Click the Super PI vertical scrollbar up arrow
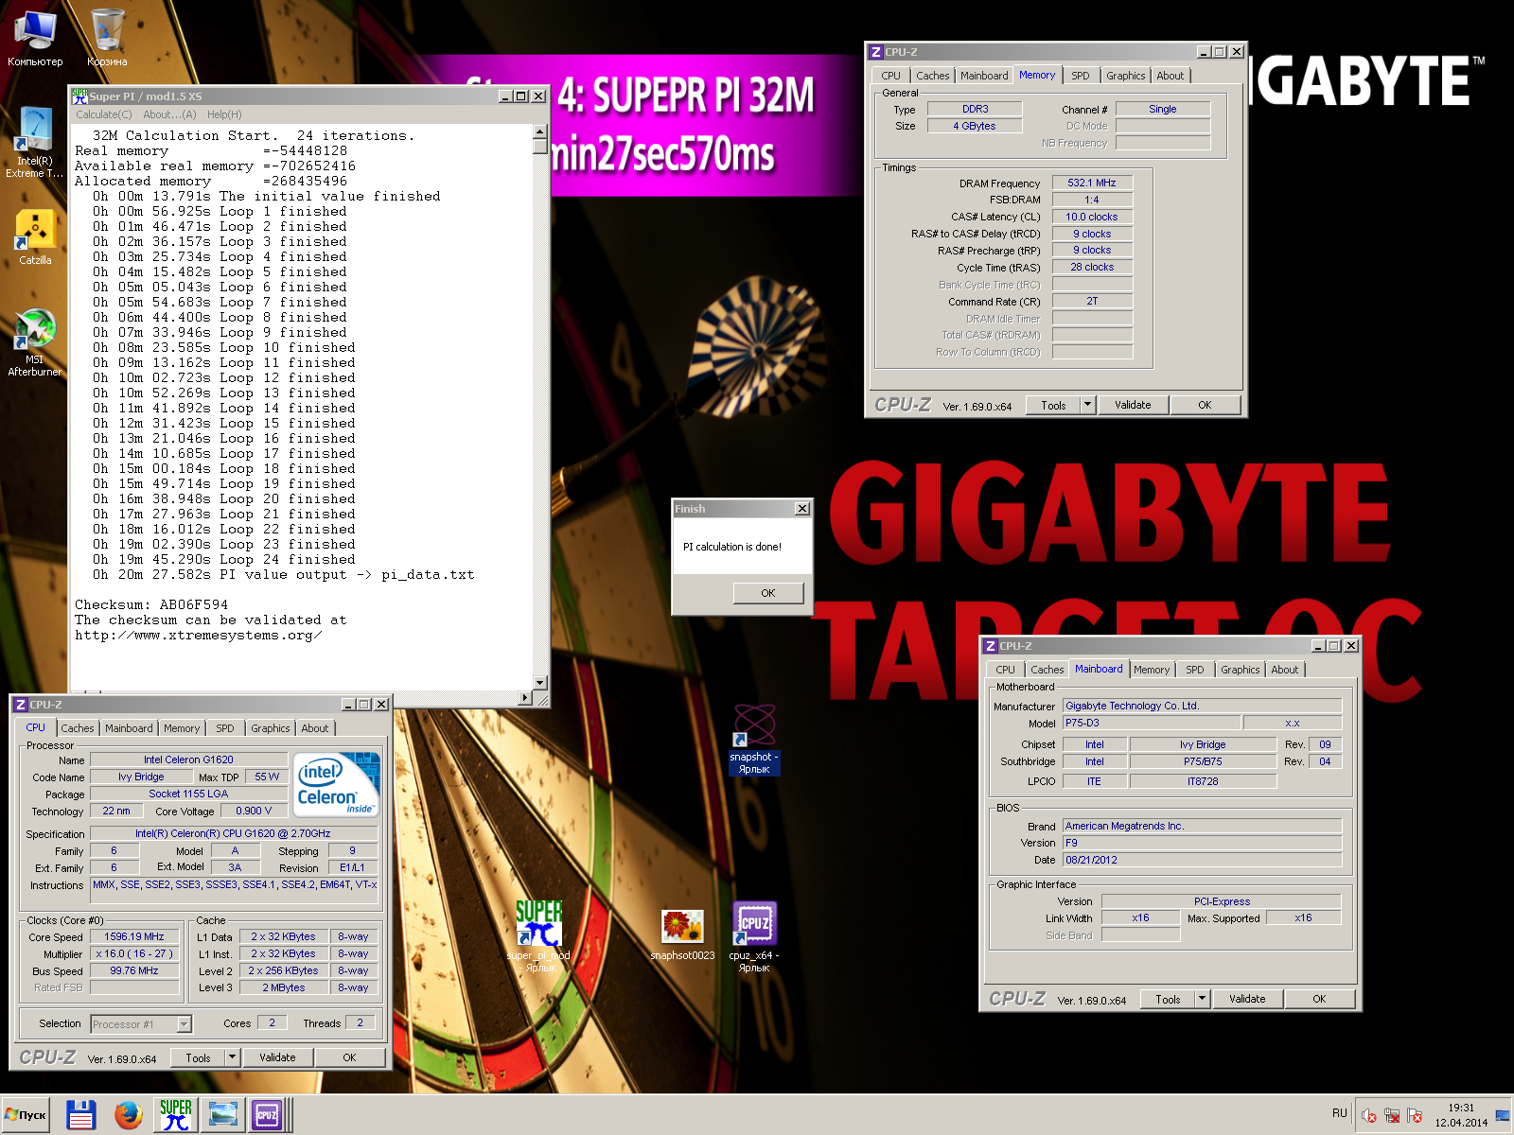 click(x=539, y=132)
